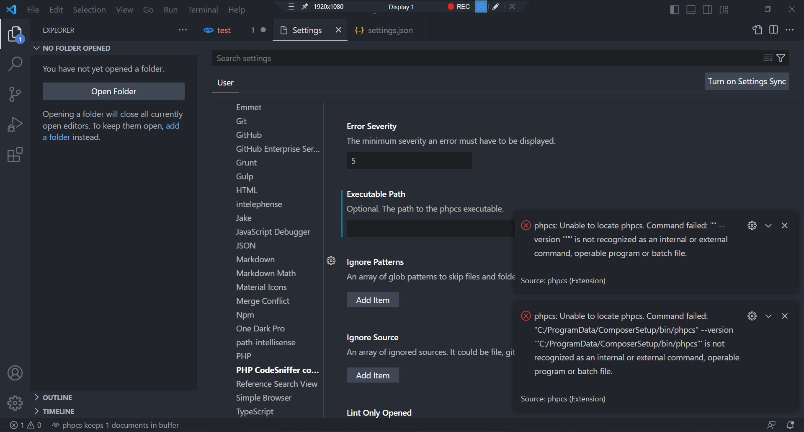Viewport: 804px width, 432px height.
Task: Open the Explorer view in activity bar
Action: (x=15, y=34)
